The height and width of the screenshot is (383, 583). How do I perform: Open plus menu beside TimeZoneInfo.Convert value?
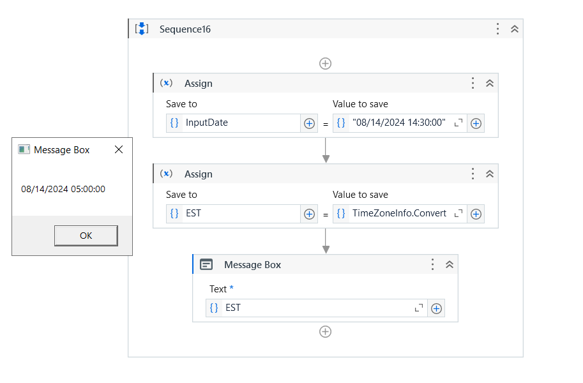click(x=476, y=214)
